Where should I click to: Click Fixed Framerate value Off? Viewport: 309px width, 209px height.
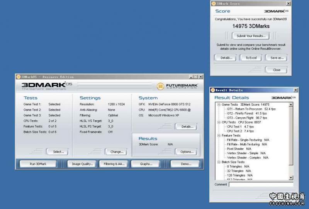coord(110,132)
